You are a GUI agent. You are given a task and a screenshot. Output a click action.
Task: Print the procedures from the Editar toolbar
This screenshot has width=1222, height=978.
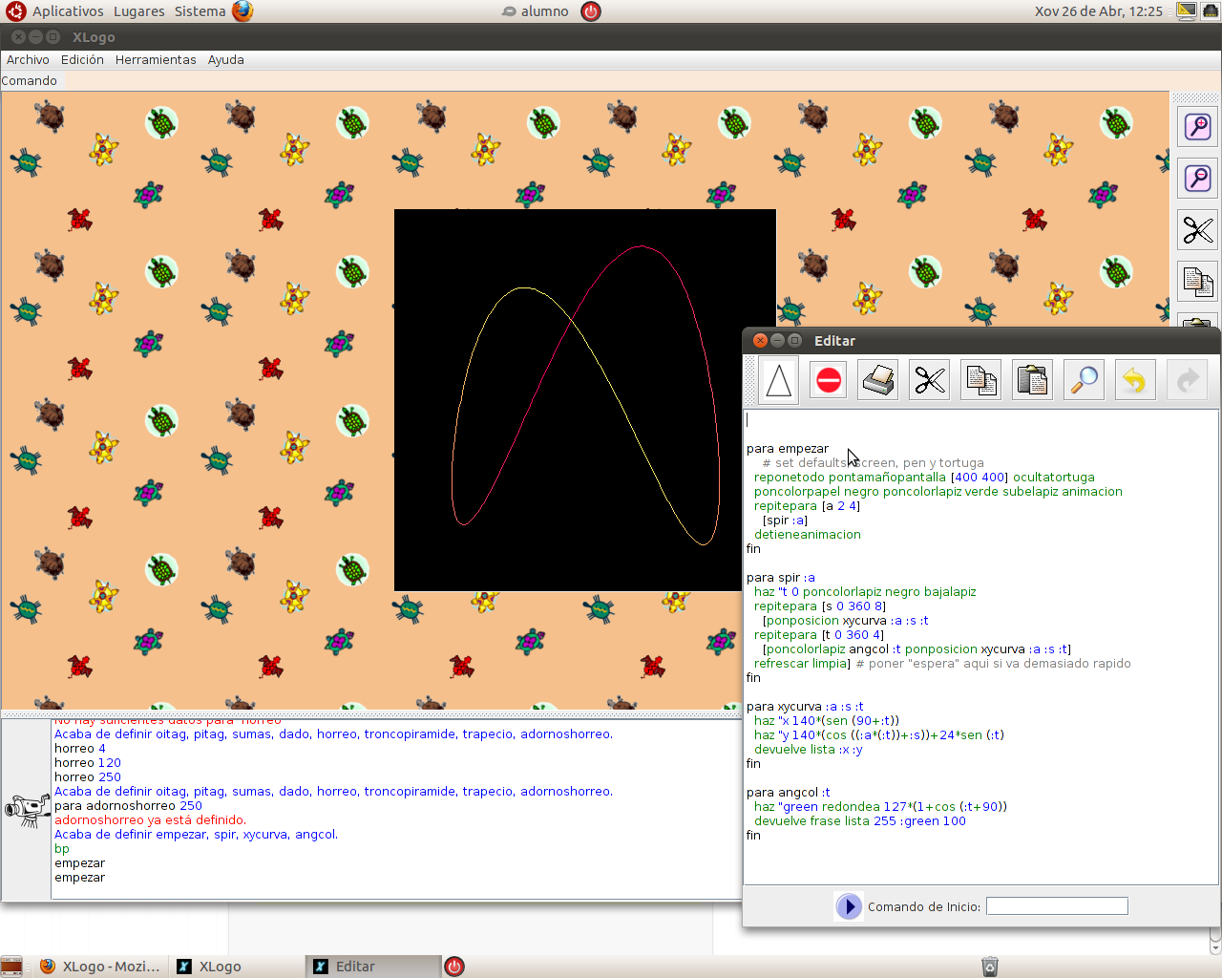tap(878, 381)
